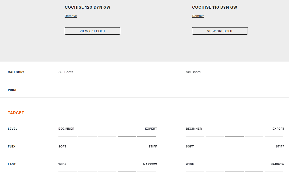Remove Cochise 110 DYN GW from comparison

(x=198, y=16)
